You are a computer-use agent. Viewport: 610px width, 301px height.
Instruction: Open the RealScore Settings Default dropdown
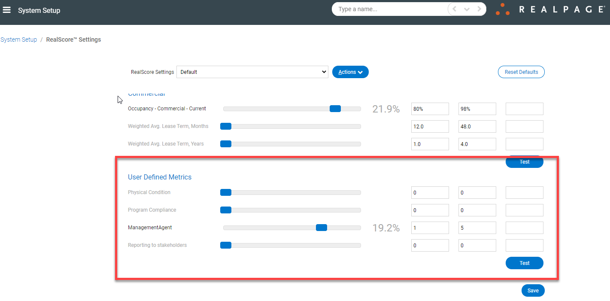pyautogui.click(x=252, y=72)
